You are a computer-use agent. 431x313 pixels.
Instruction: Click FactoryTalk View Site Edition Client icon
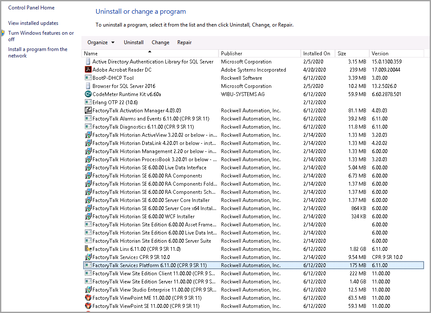88,274
